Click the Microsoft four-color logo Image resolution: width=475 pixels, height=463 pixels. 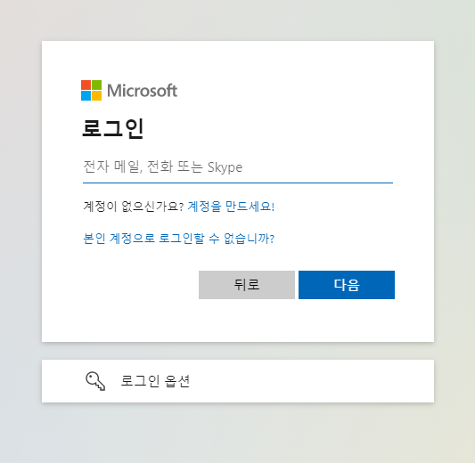[91, 90]
